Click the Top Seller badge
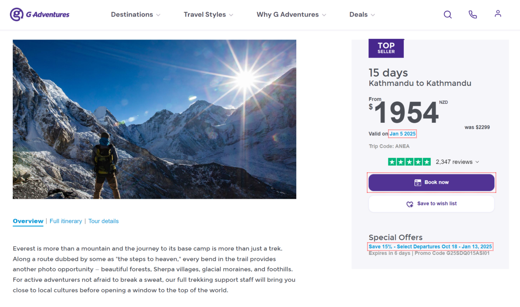Image resolution: width=520 pixels, height=307 pixels. tap(386, 48)
